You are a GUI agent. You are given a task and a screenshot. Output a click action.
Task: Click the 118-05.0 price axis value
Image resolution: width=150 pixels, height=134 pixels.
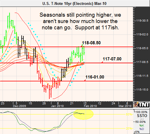(142, 48)
